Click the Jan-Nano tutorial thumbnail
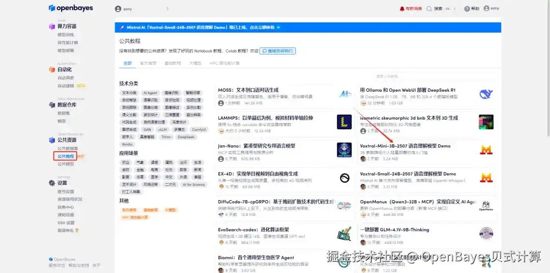The height and width of the screenshot is (273, 550). (344, 150)
